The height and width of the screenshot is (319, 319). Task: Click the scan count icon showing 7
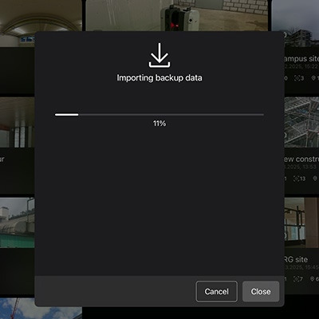[296, 279]
